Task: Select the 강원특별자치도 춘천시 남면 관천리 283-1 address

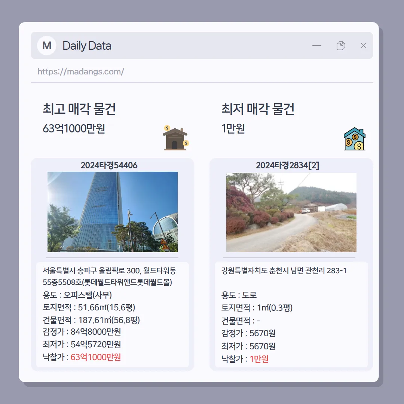Action: coord(284,270)
